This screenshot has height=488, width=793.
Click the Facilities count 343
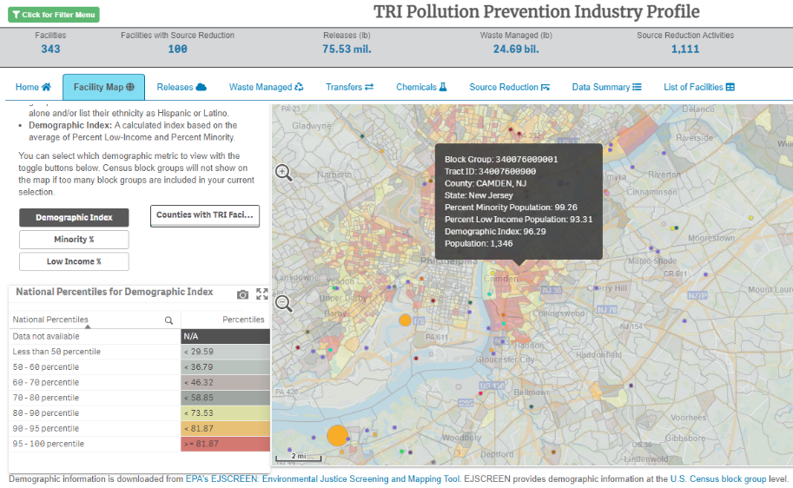[50, 49]
